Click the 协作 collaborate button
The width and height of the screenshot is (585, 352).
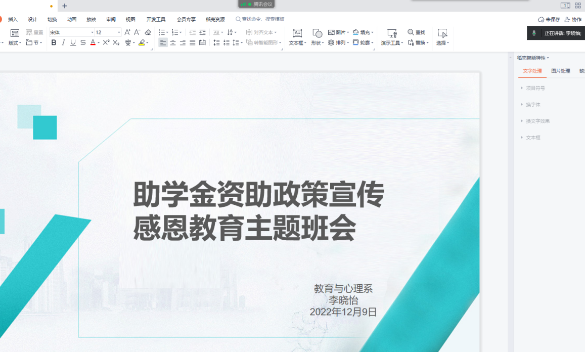pyautogui.click(x=573, y=19)
